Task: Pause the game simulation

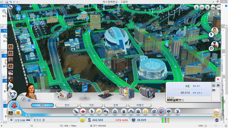Action: click(x=11, y=120)
